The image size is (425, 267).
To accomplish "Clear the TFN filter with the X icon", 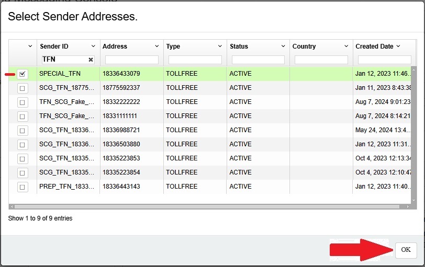I will (91, 60).
